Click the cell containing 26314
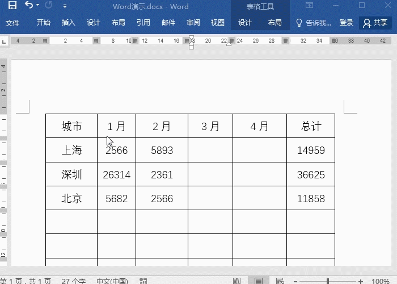The width and height of the screenshot is (397, 284). pos(116,174)
